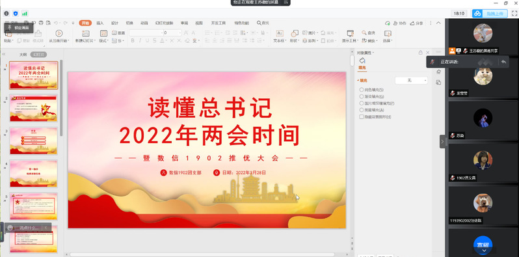Click the 查找 find icon in ribbon

pos(368,33)
